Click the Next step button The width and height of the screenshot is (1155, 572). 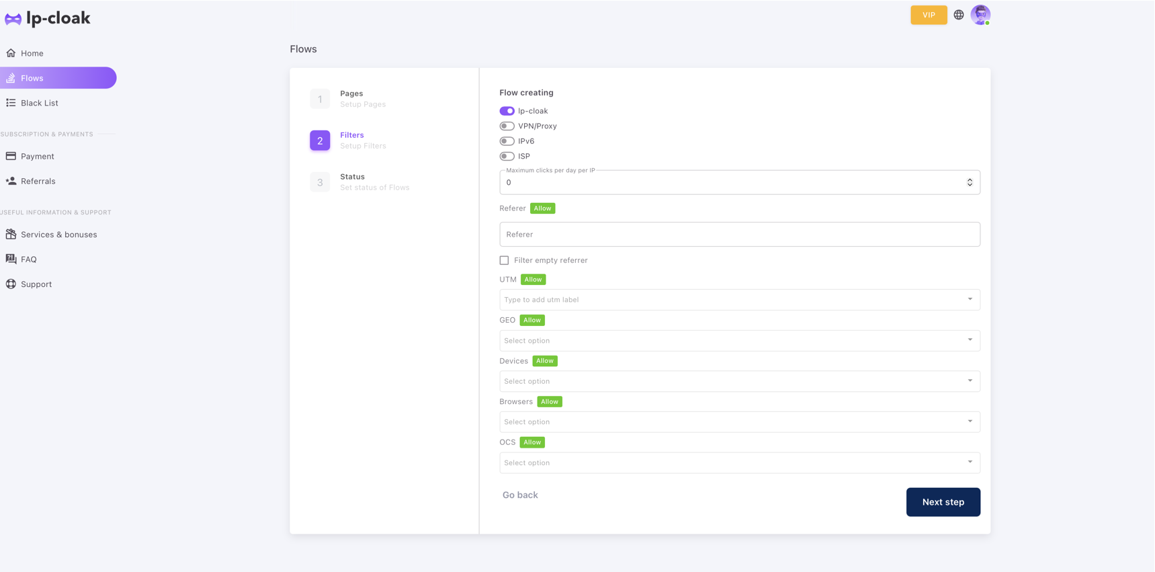click(x=943, y=502)
